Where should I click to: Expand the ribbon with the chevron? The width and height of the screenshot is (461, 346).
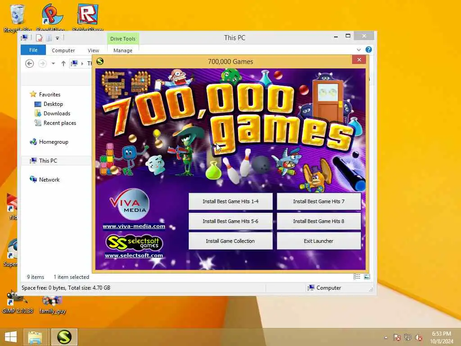[x=359, y=50]
